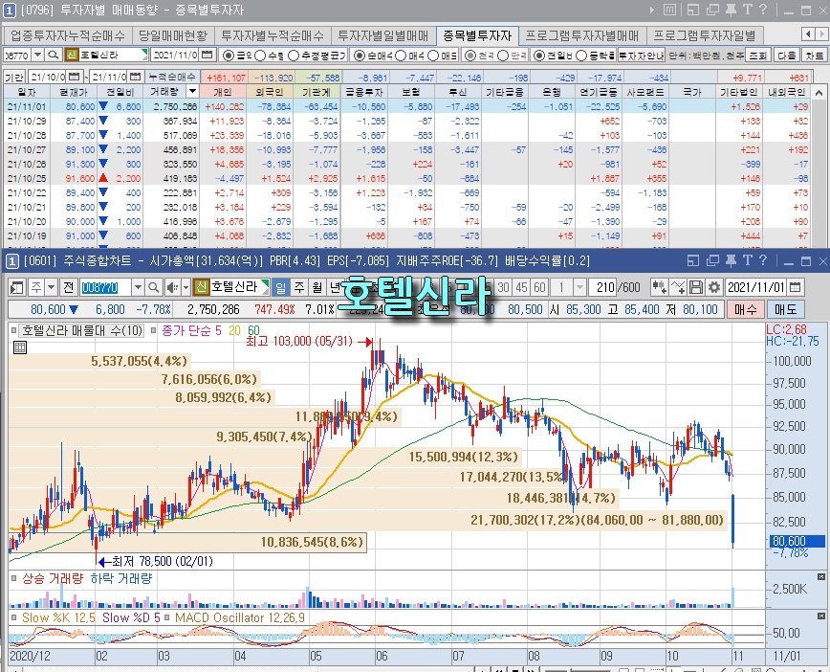Click the 조회 query button
The width and height of the screenshot is (830, 672).
coord(757,55)
